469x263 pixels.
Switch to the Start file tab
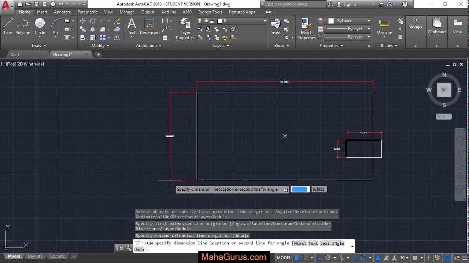(15, 54)
